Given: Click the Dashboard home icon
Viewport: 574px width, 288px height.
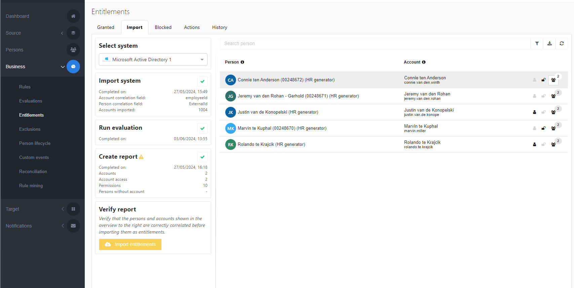Looking at the screenshot, I should 73,16.
